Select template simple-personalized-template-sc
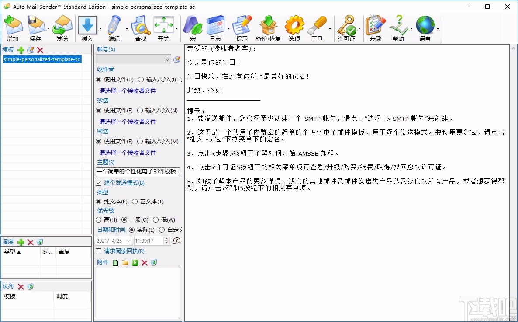This screenshot has height=322, width=518. tap(42, 58)
